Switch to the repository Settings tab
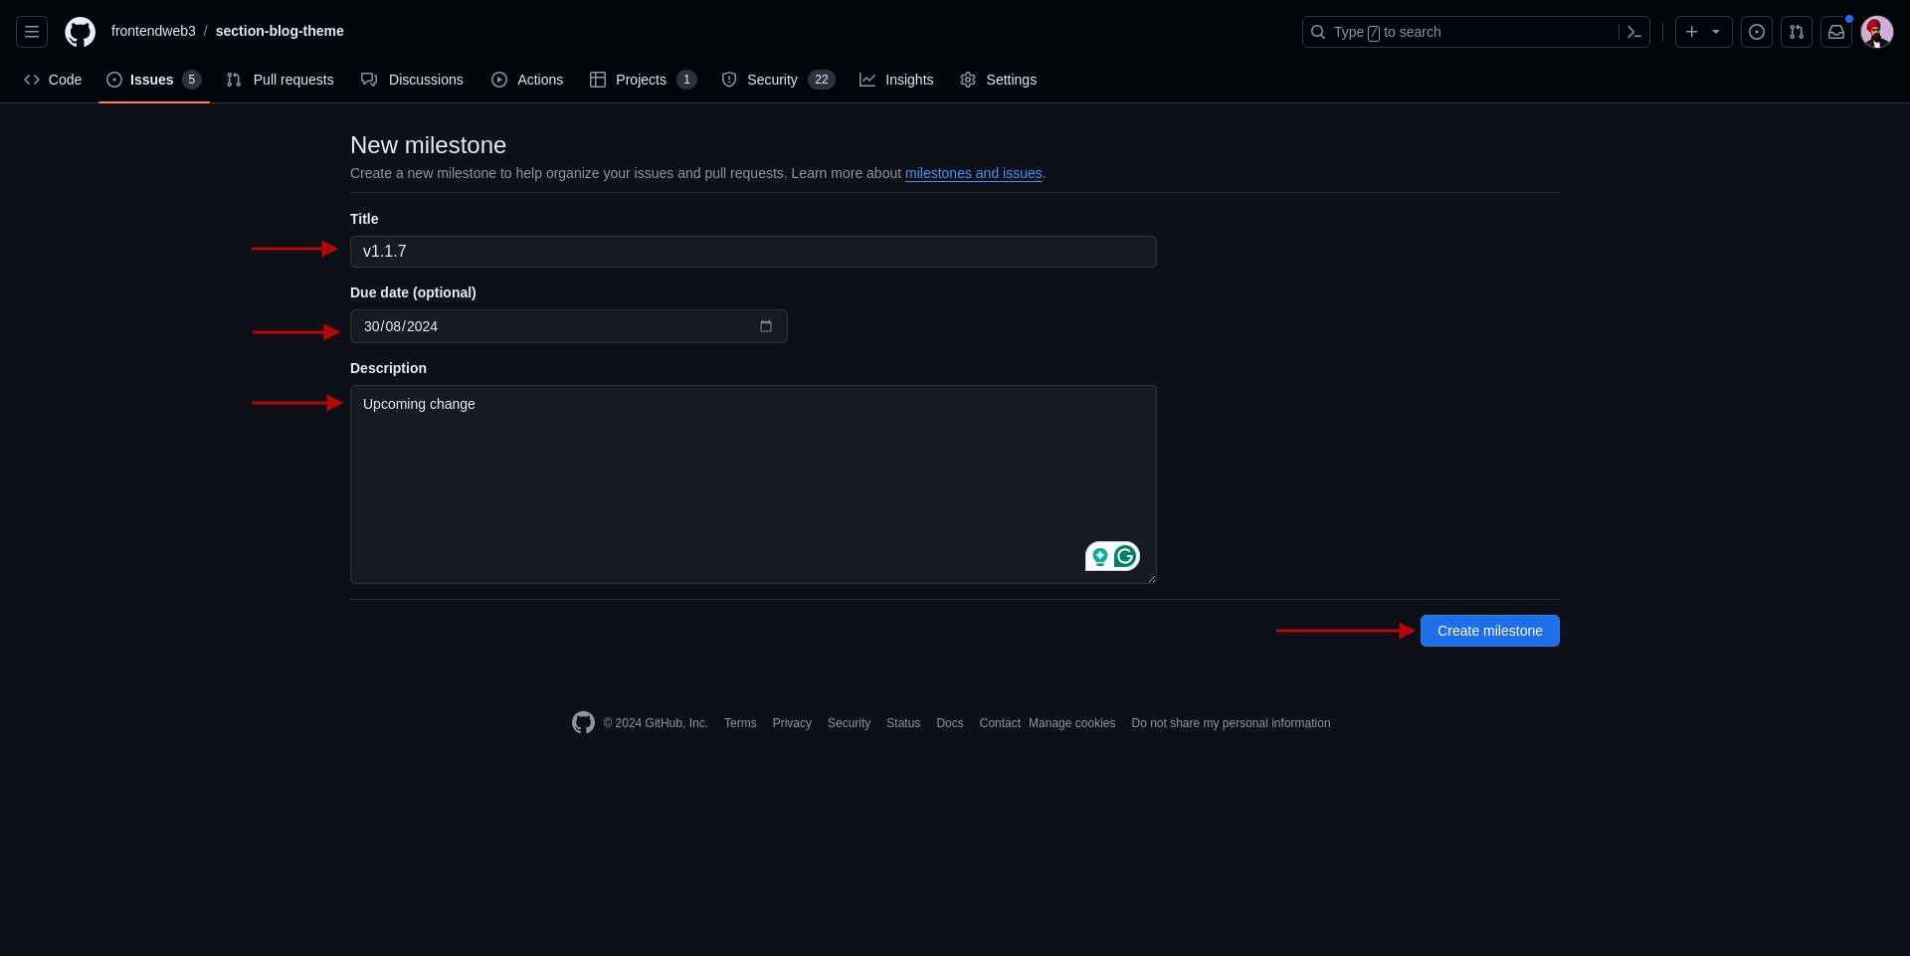The width and height of the screenshot is (1910, 956). [x=998, y=80]
